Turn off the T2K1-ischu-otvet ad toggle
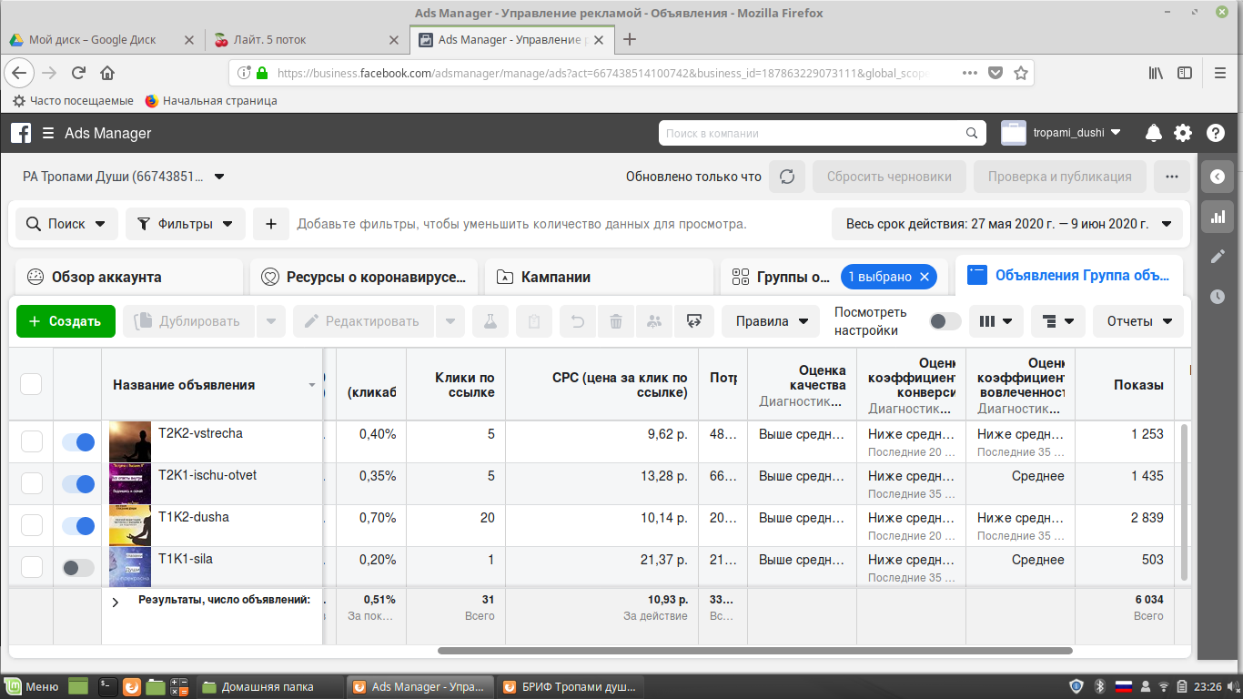 coord(78,484)
